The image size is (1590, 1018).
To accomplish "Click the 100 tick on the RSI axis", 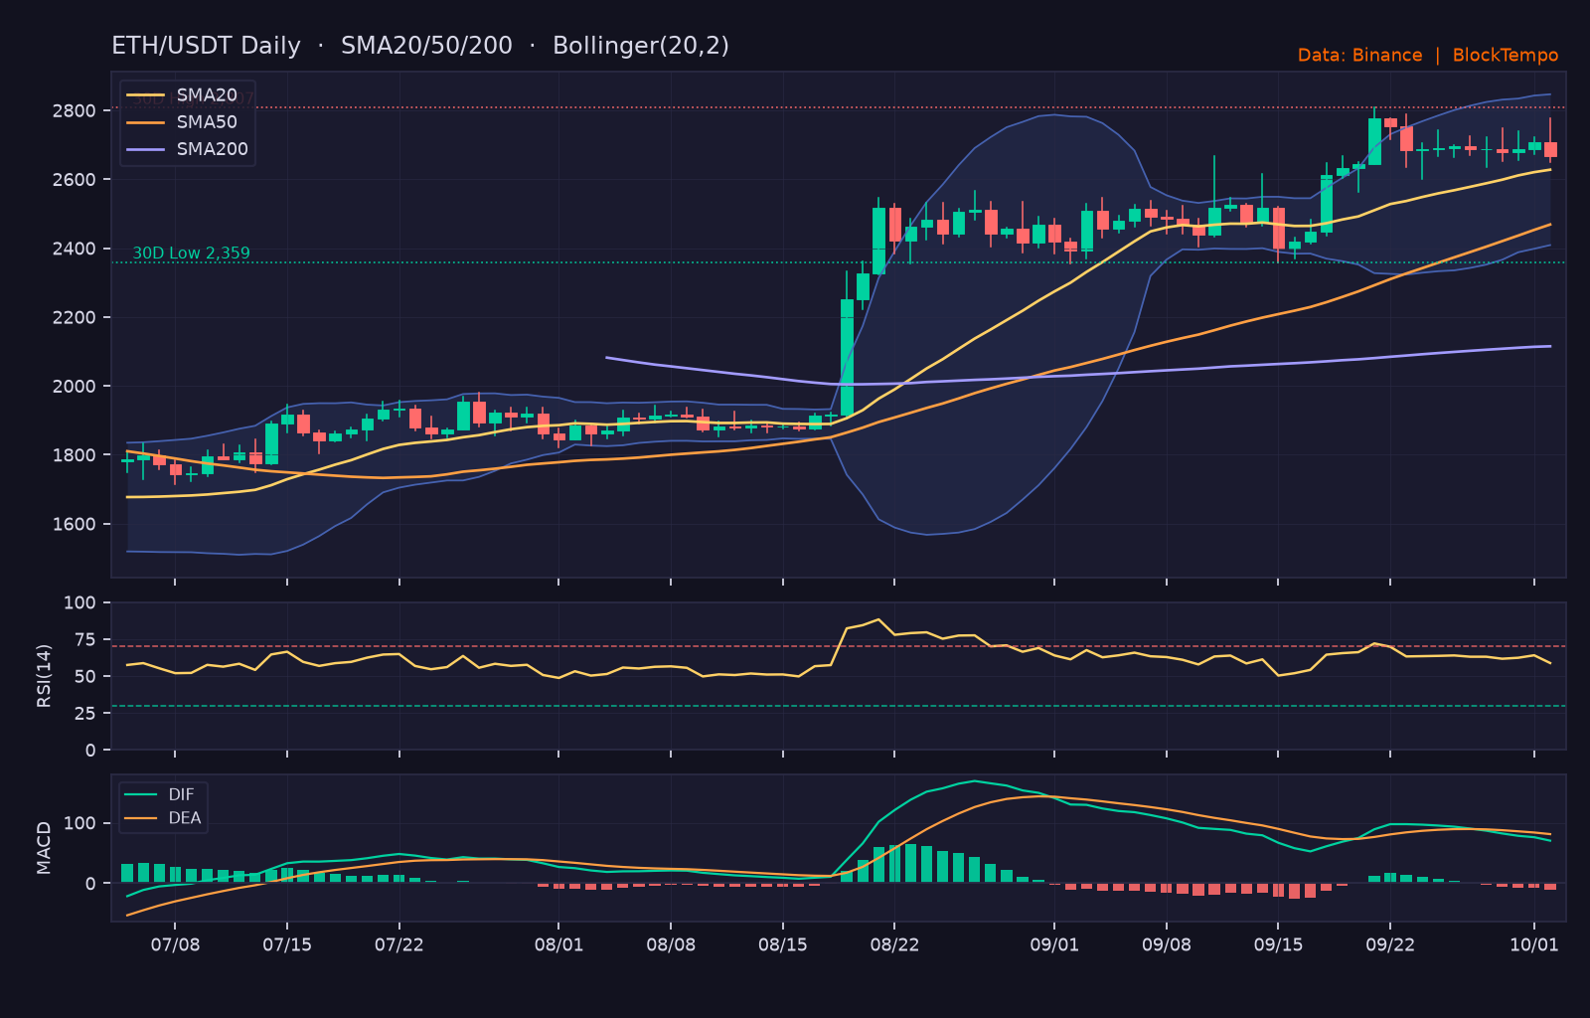I will pos(80,603).
